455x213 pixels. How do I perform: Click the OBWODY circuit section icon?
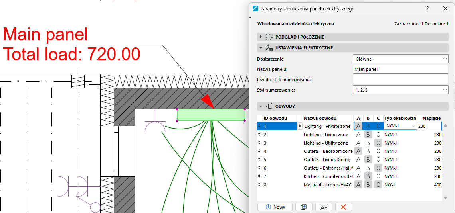tap(269, 106)
